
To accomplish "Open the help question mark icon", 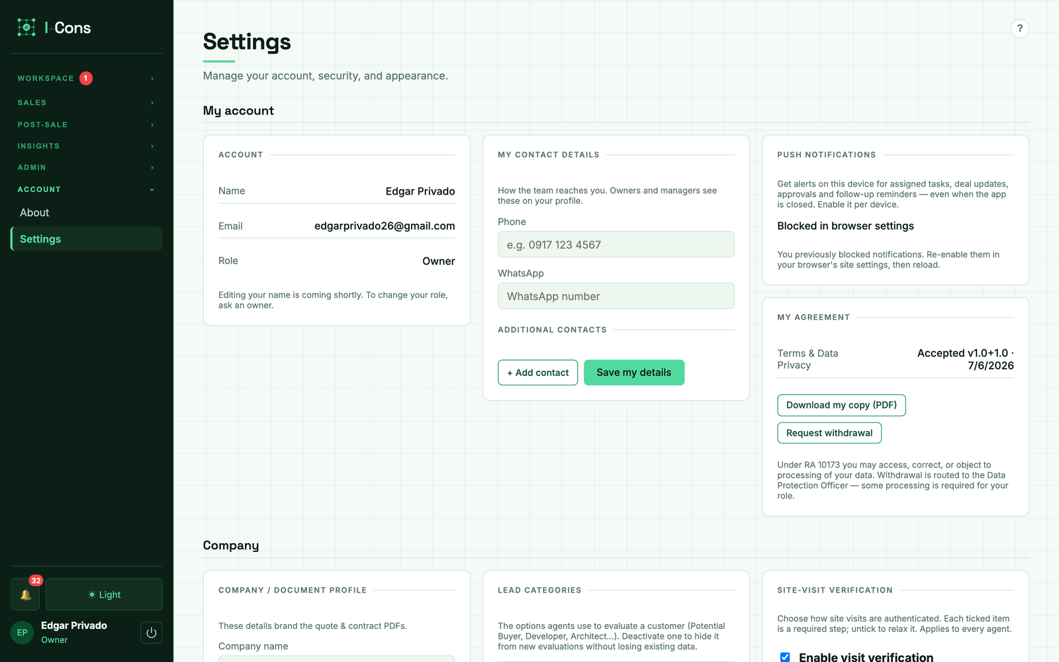I will point(1020,28).
